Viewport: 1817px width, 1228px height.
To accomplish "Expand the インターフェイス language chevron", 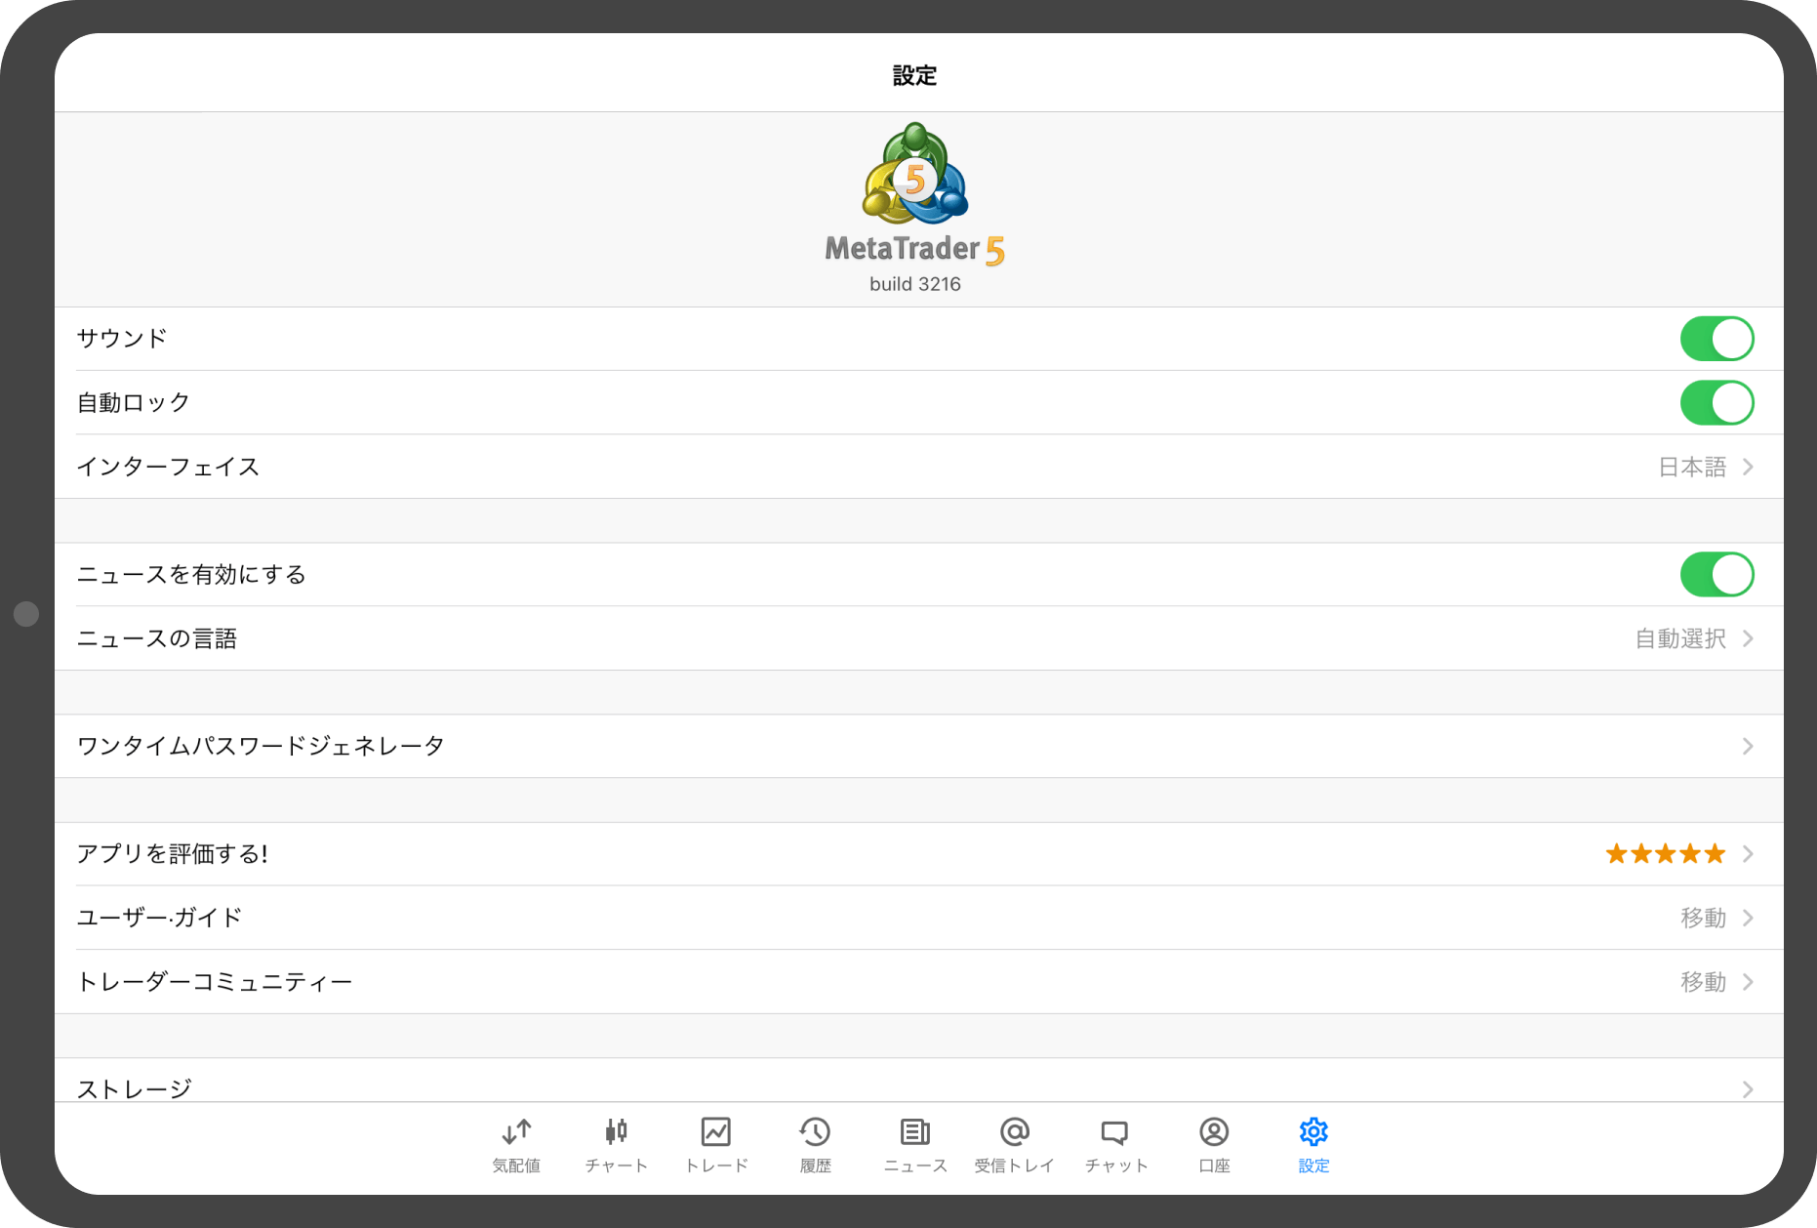I will (x=1748, y=468).
